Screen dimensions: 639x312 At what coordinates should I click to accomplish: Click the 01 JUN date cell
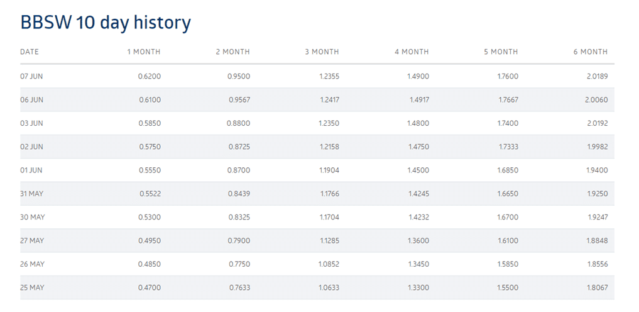31,170
